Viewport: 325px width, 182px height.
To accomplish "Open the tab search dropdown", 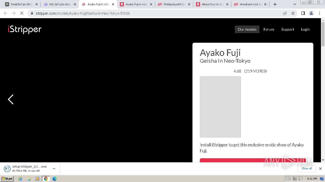I will [x=295, y=4].
